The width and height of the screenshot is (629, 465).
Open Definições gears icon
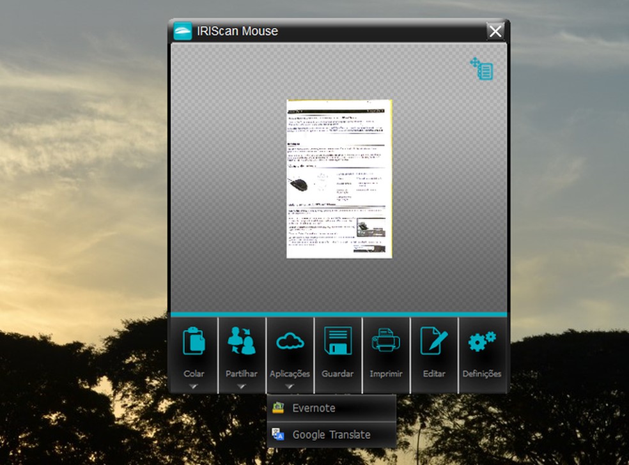[x=482, y=341]
